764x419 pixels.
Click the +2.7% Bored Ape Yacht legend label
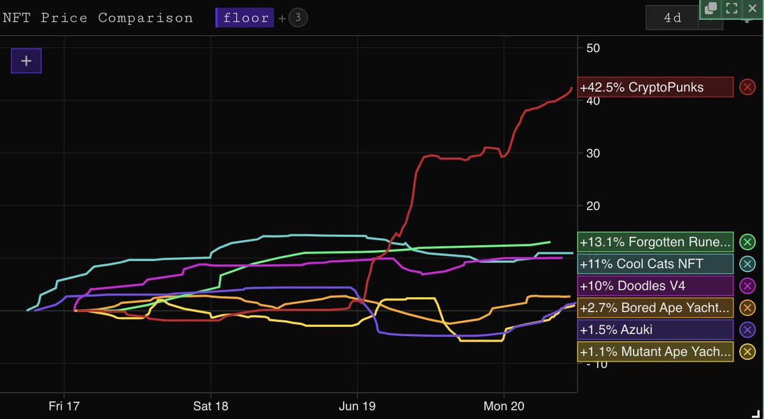(x=656, y=308)
